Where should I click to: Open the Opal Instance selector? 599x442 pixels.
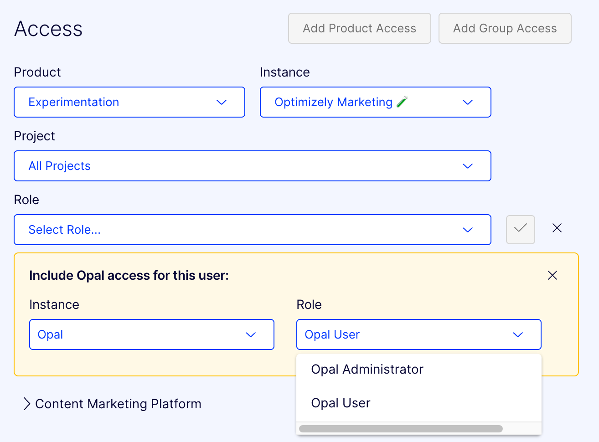tap(151, 334)
